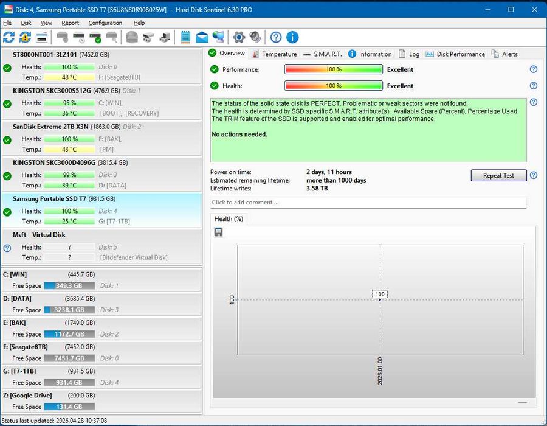This screenshot has width=547, height=426.
Task: Click the disk with magnifier toolbar icon
Action: pos(112,37)
